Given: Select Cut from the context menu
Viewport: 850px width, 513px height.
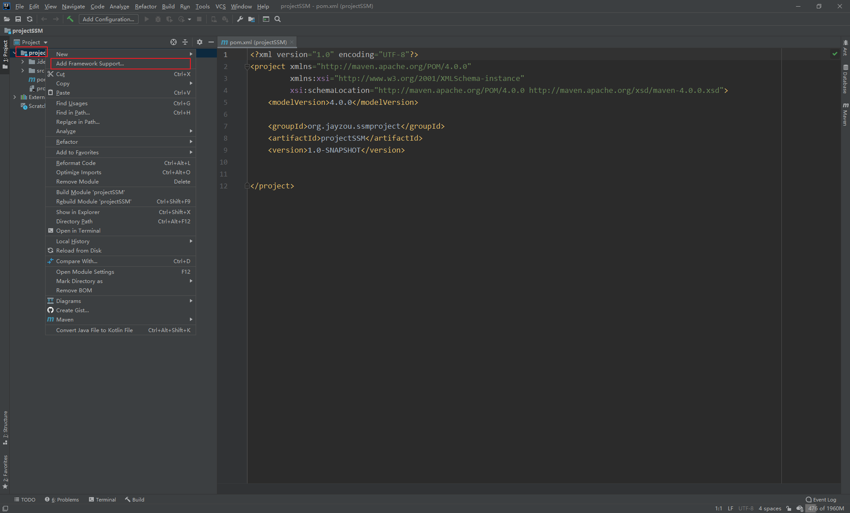Looking at the screenshot, I should pos(120,74).
